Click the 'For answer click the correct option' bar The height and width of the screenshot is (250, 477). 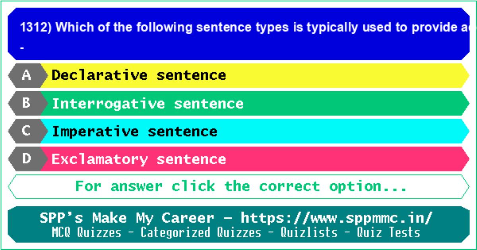(238, 187)
